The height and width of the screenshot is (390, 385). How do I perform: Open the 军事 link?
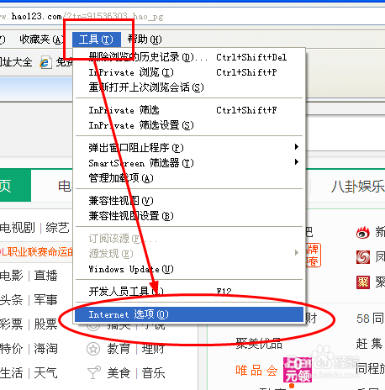pyautogui.click(x=45, y=299)
